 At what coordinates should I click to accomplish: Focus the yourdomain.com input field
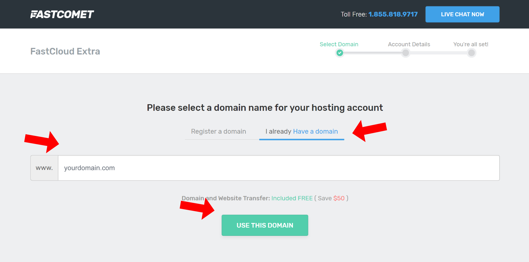coord(279,168)
